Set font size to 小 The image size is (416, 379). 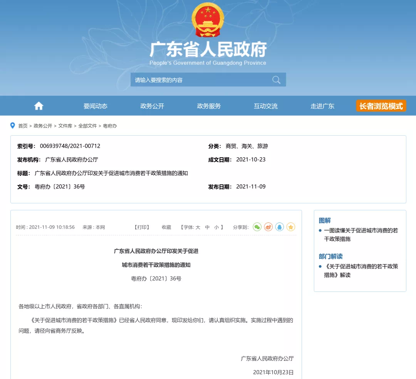216,227
